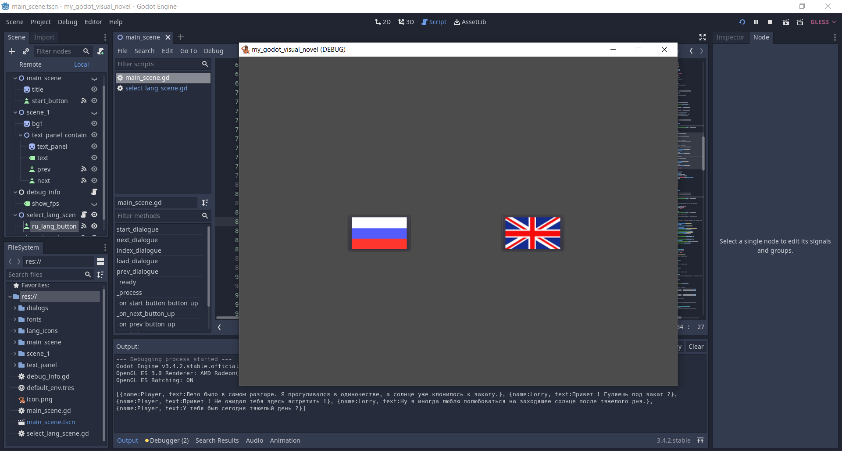Add a new child node with plus icon
Image resolution: width=842 pixels, height=451 pixels.
pyautogui.click(x=12, y=51)
